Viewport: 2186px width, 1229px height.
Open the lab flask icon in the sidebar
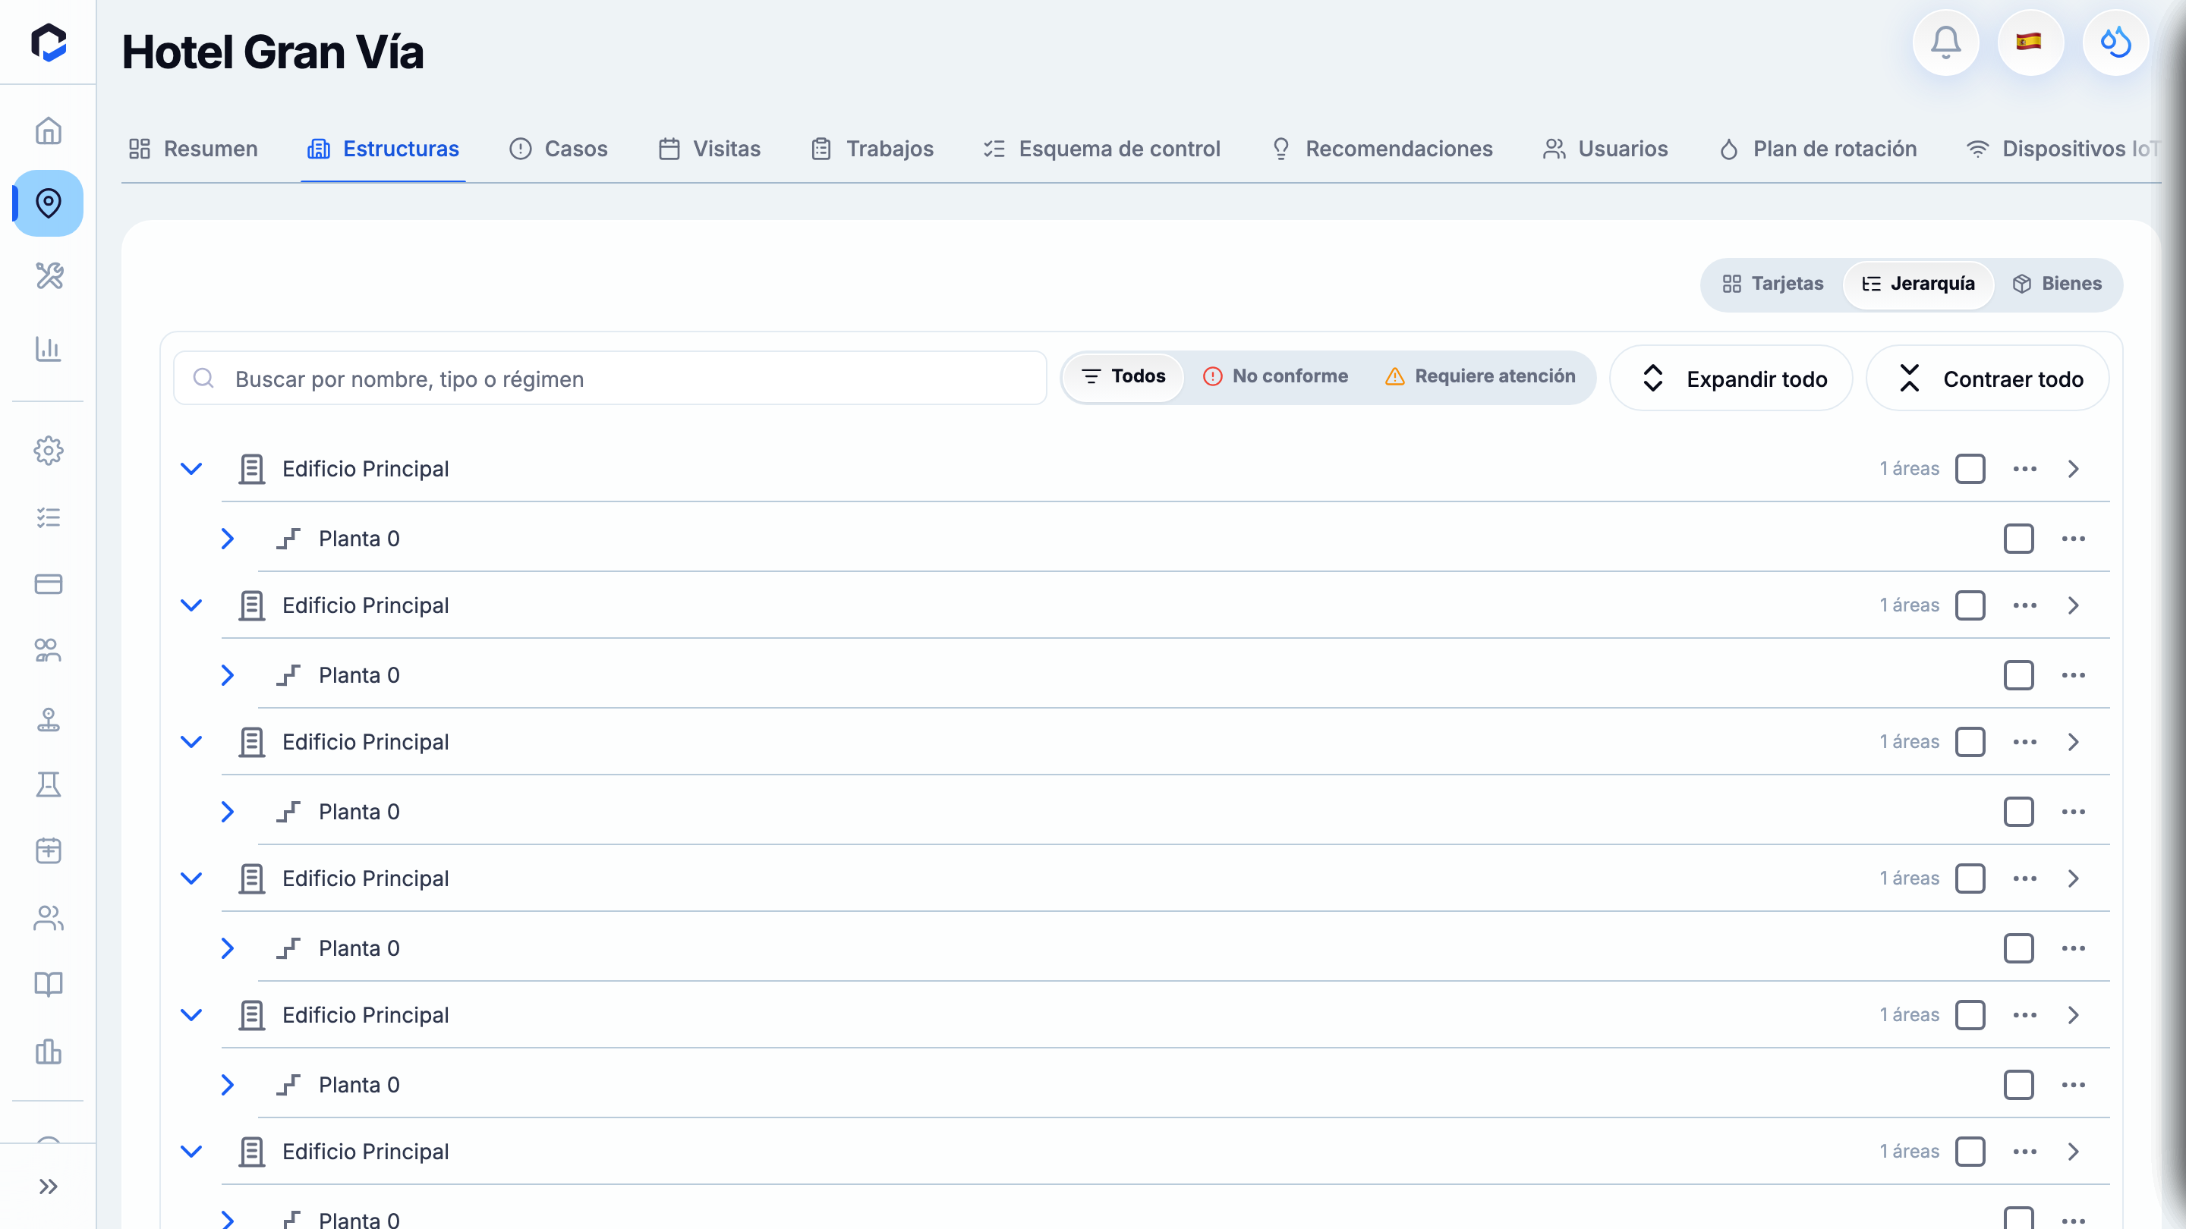(x=49, y=784)
